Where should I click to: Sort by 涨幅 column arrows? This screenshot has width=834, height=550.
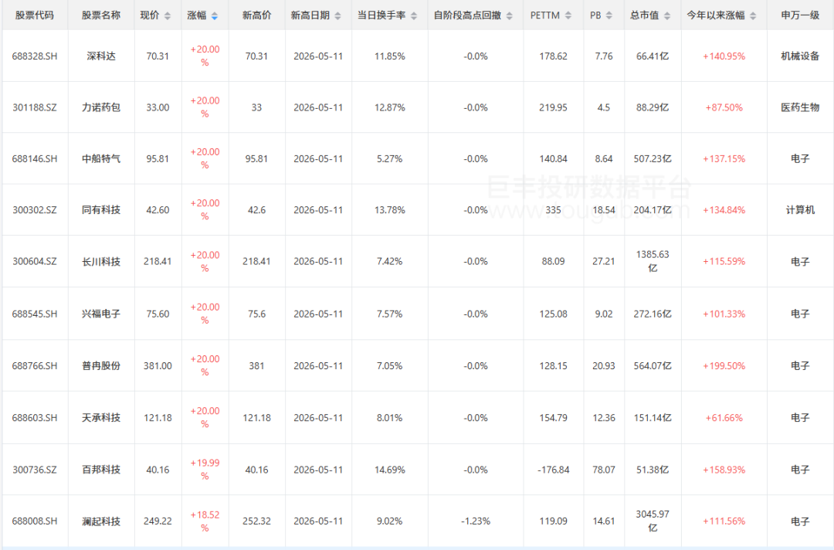pyautogui.click(x=215, y=16)
